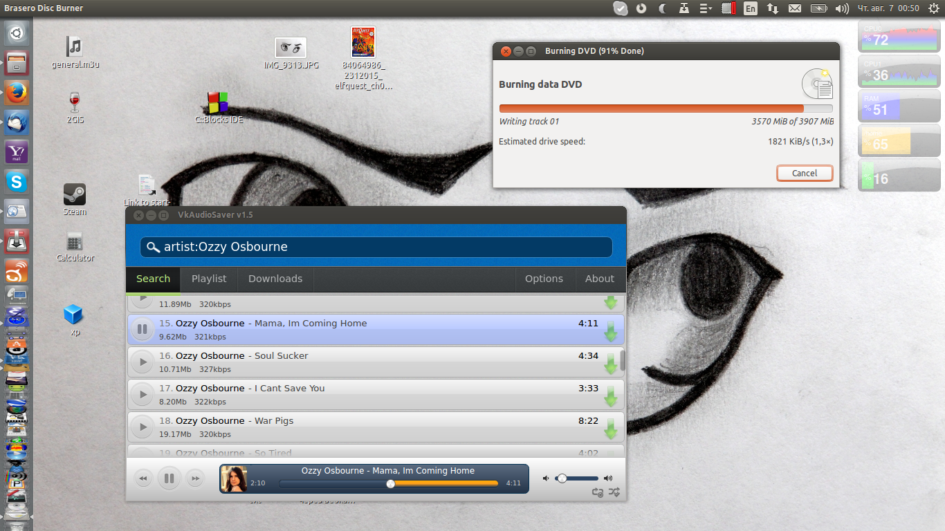Launch Thunderbird from the launcher

(x=17, y=122)
